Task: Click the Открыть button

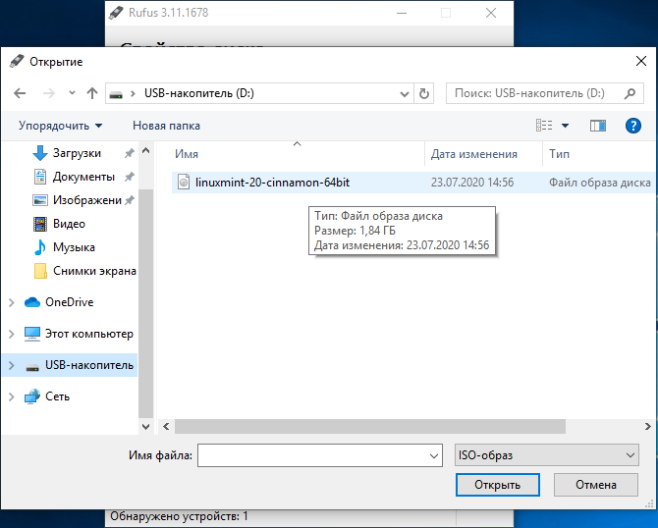Action: click(x=498, y=485)
